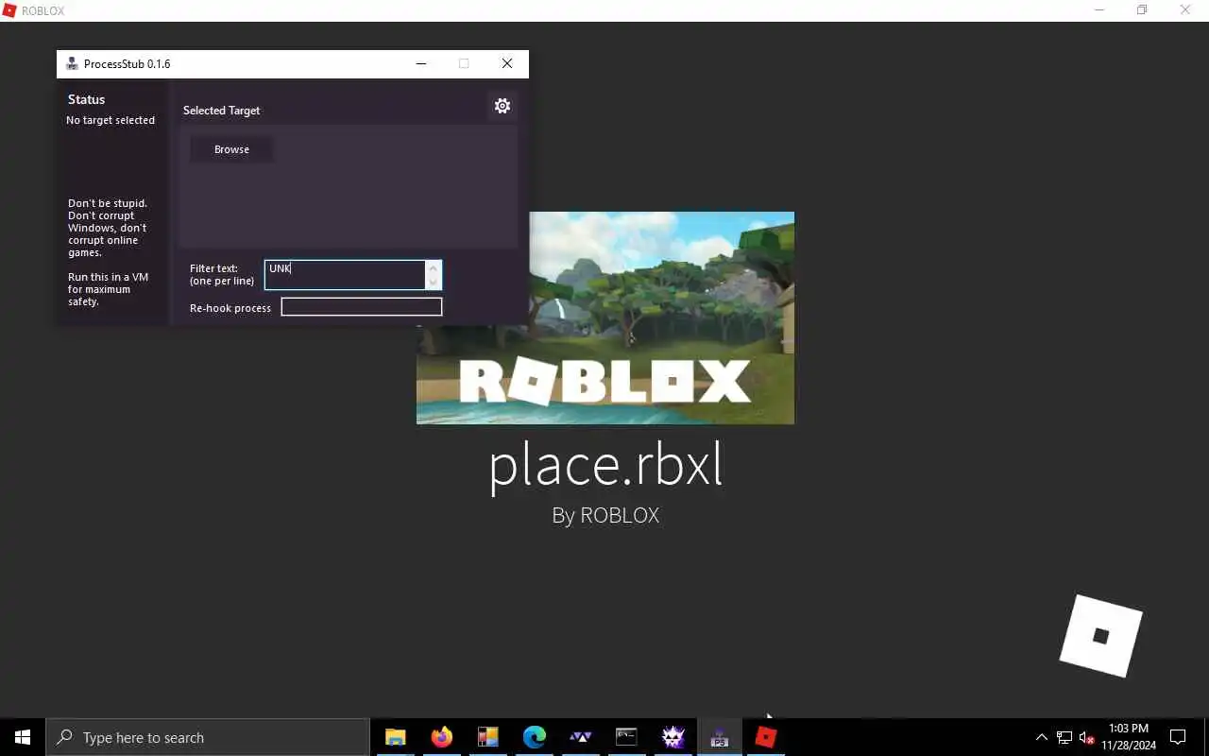
Task: Switch to red Roblox taskbar icon
Action: (x=765, y=737)
